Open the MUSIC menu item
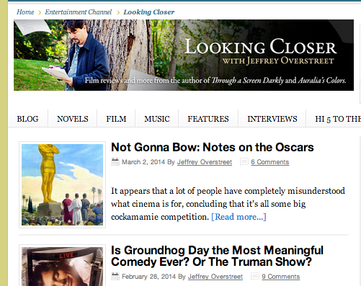 157,119
